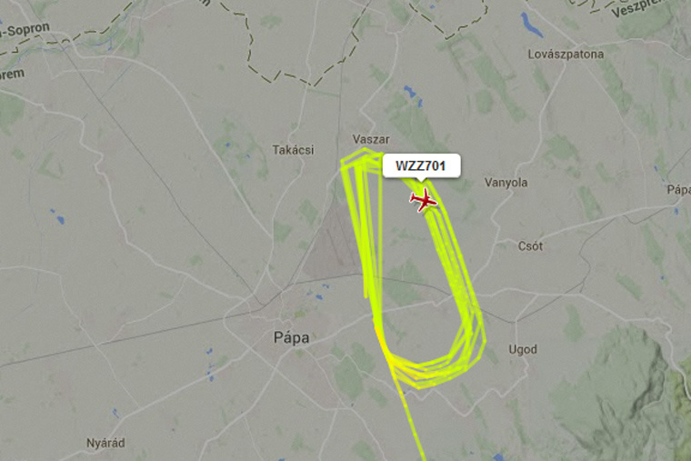Click the small blue pond north of Vaszar
Viewport: 691px width, 461px height.
tap(411, 93)
